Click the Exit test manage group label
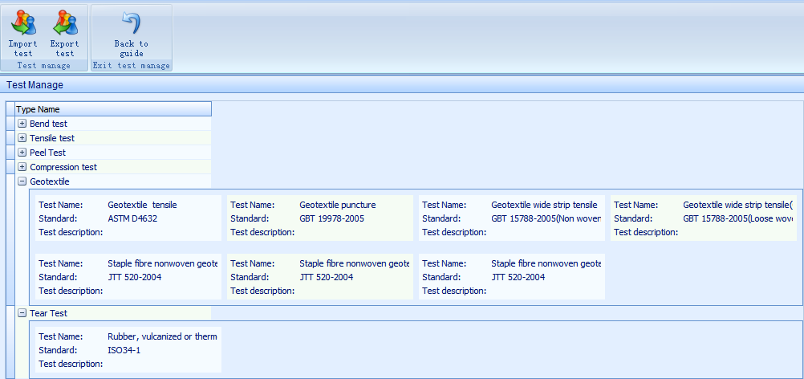 tap(131, 66)
